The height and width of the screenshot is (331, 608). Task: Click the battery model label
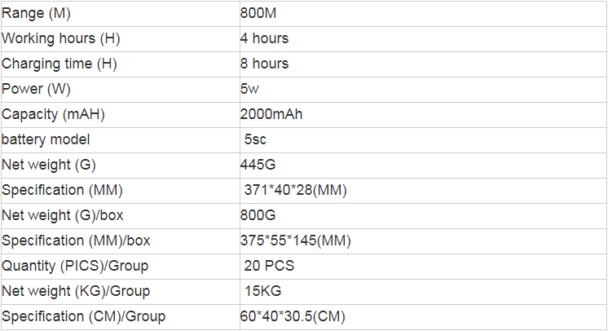coord(46,139)
